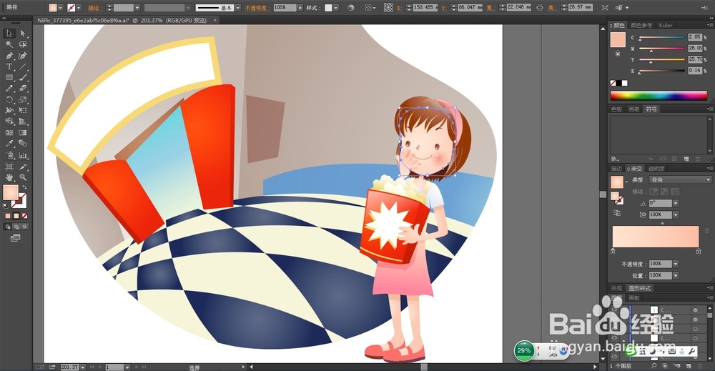Switch to the 透明度 tab
Viewport: 715px width, 371px height.
(656, 169)
